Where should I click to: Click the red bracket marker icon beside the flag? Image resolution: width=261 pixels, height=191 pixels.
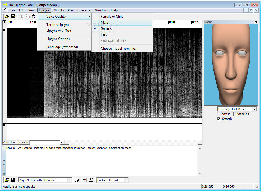91,180
